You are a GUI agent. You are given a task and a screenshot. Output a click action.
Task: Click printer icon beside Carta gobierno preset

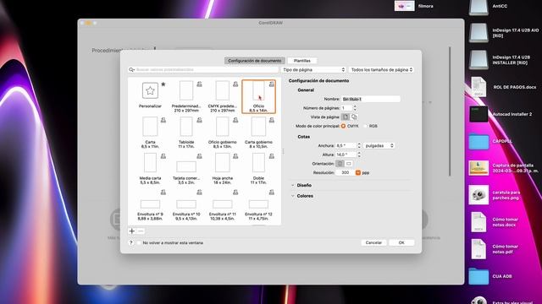(x=272, y=120)
